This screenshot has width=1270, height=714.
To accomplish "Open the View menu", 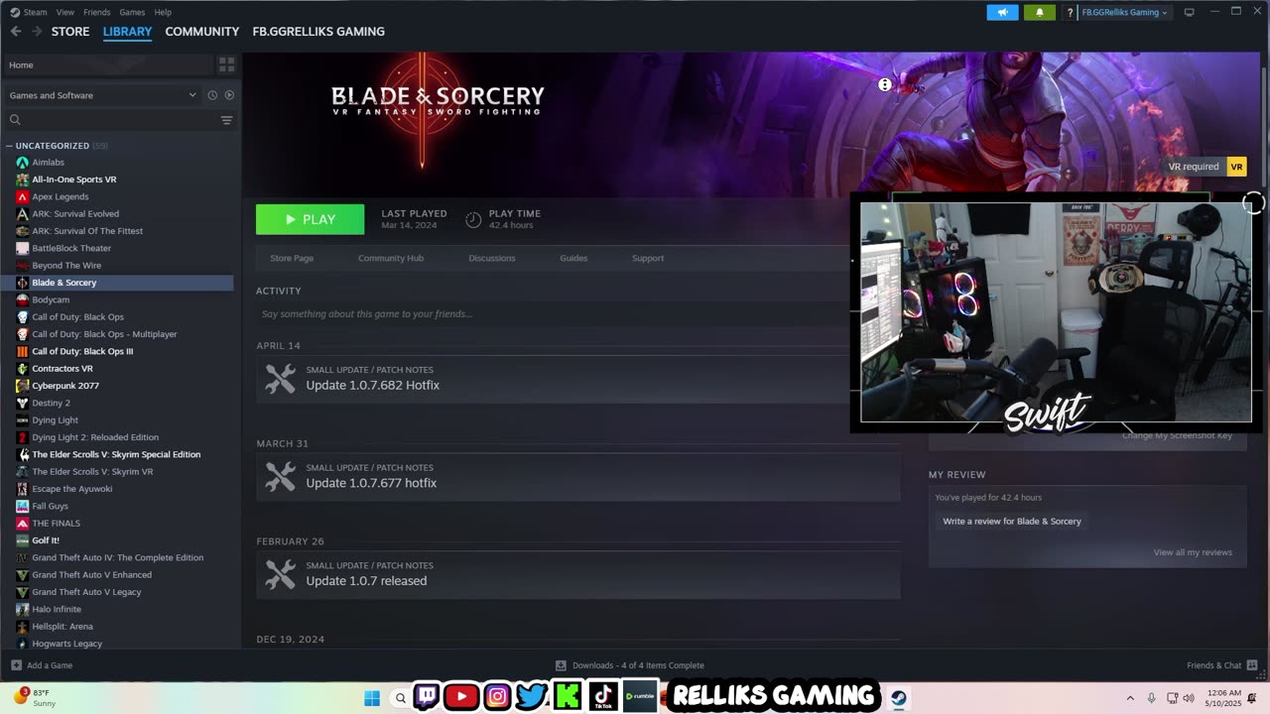I will (65, 12).
